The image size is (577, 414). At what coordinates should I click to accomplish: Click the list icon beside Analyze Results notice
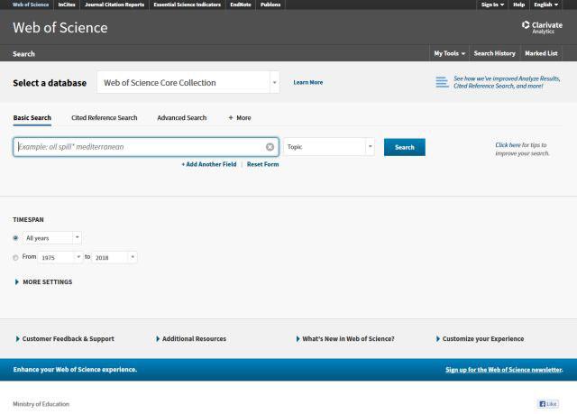pos(442,82)
